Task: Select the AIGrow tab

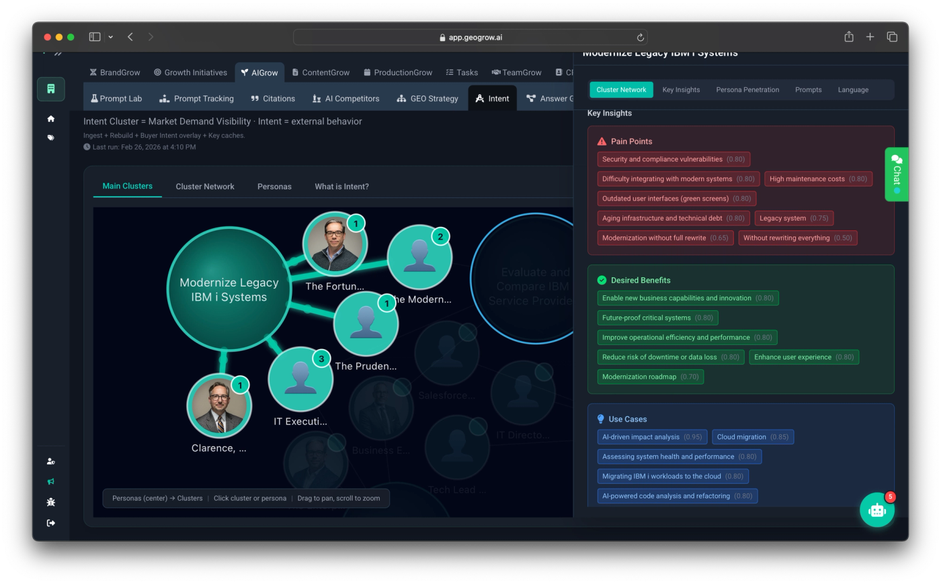Action: [x=259, y=72]
